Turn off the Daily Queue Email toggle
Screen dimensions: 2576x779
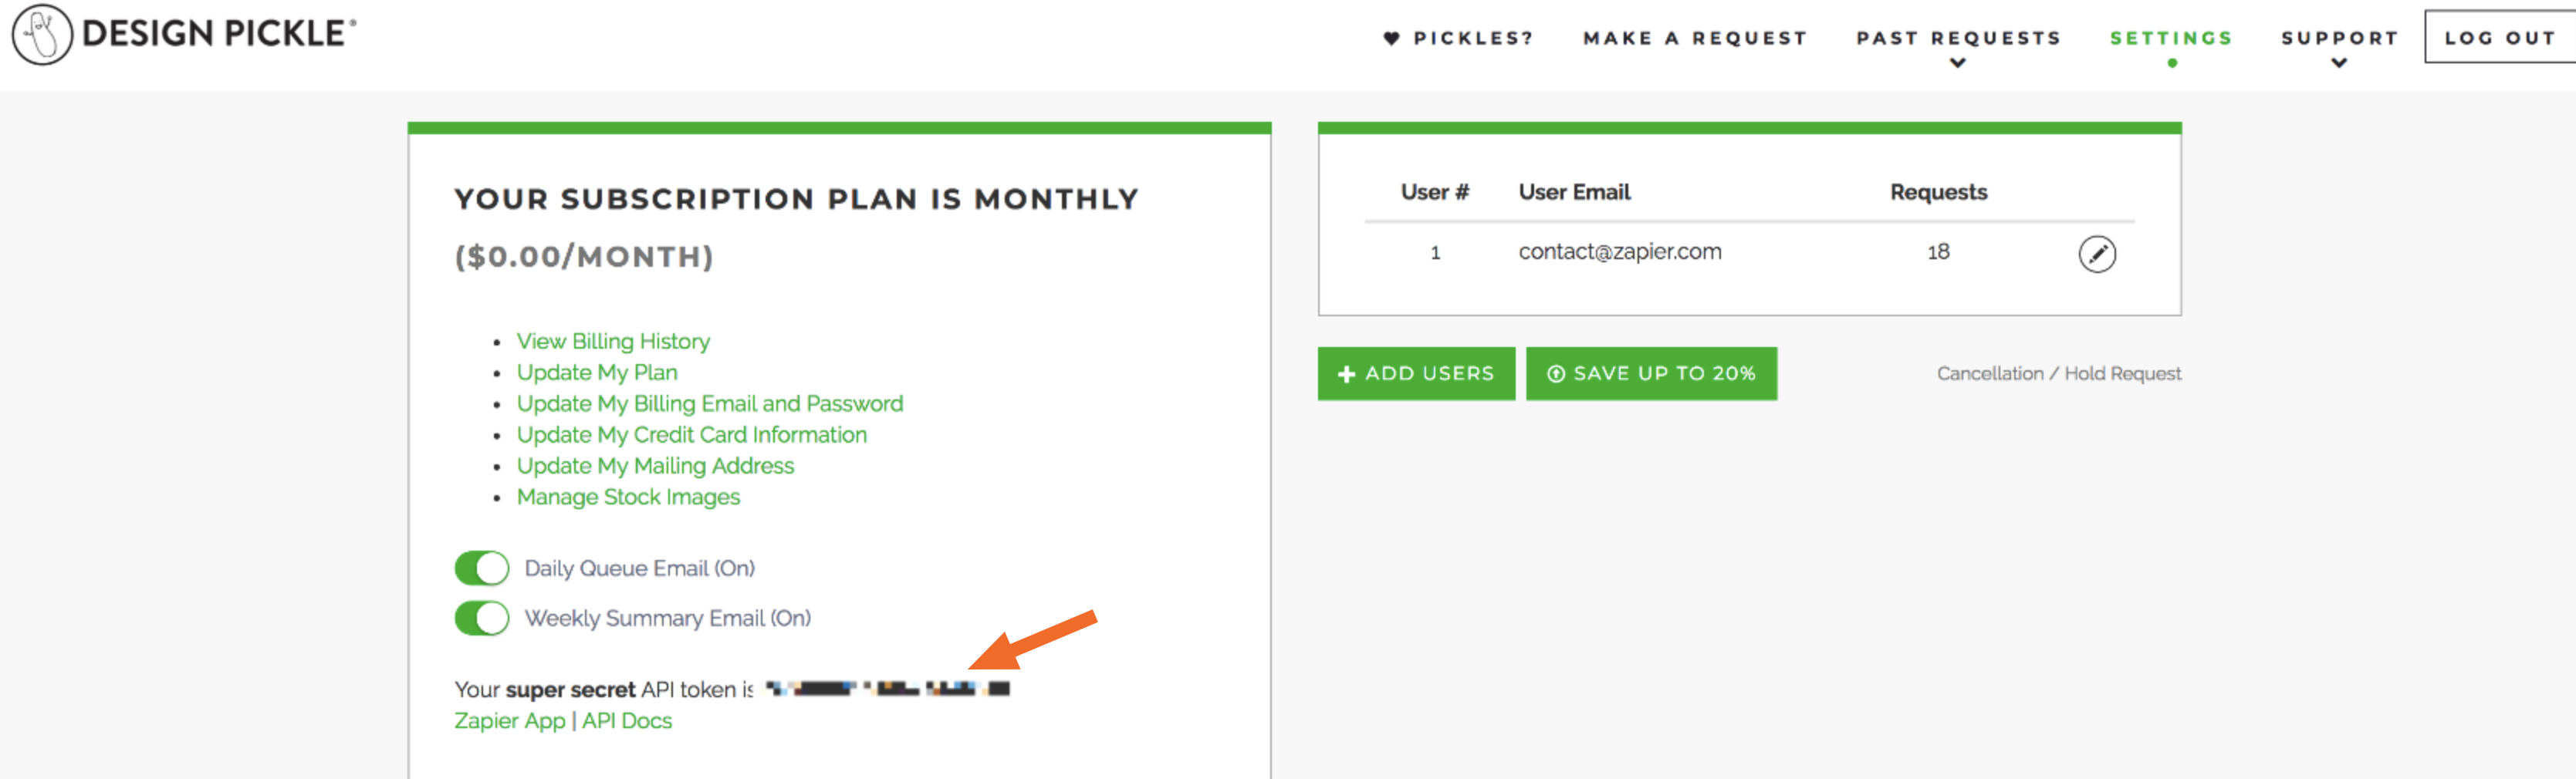pos(482,568)
